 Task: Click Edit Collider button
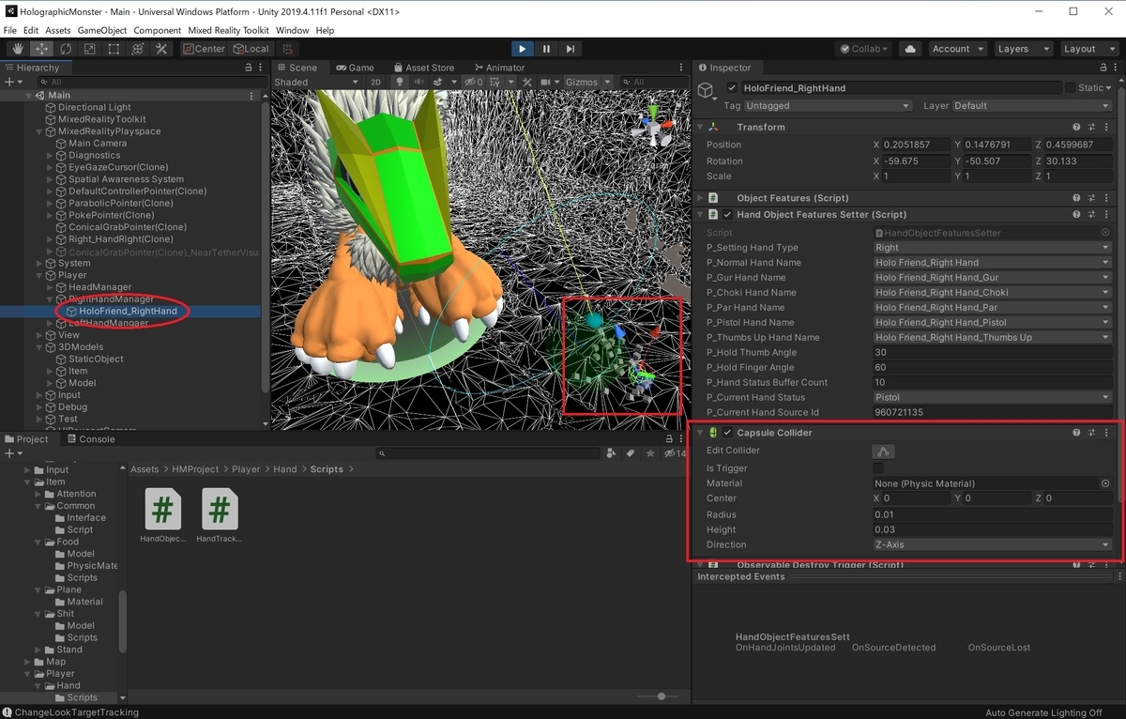tap(883, 451)
